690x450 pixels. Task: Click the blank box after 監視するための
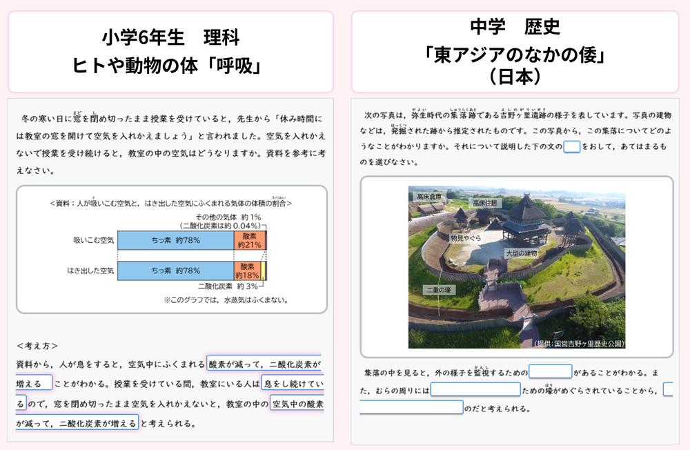tap(550, 371)
